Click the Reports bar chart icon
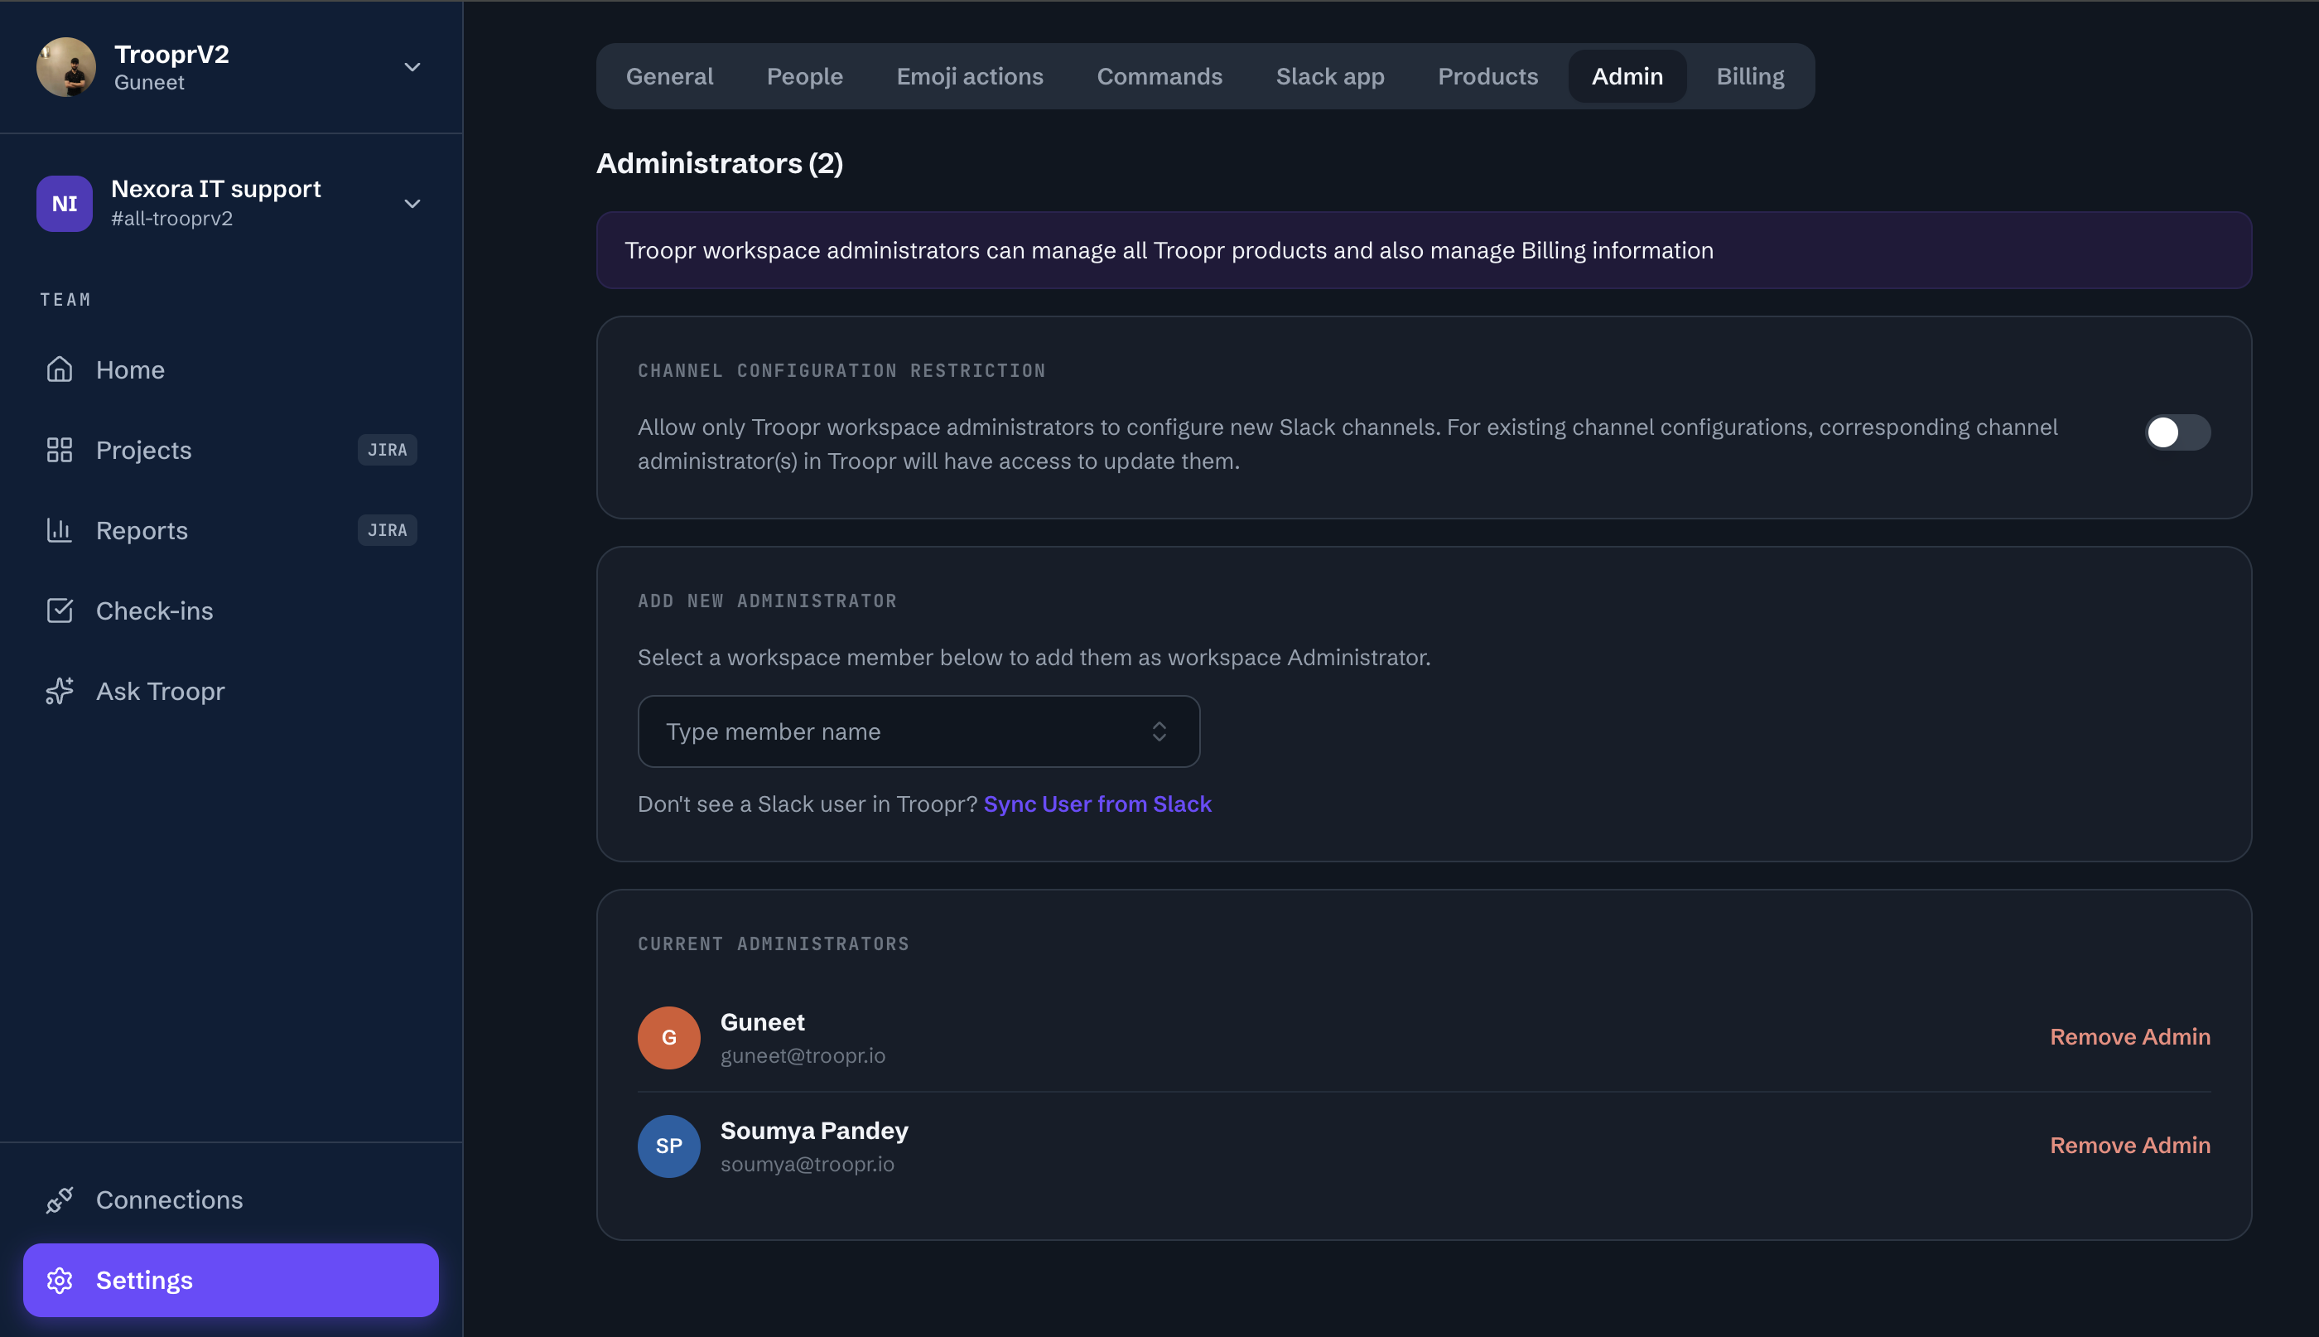Image resolution: width=2319 pixels, height=1337 pixels. pyautogui.click(x=60, y=530)
